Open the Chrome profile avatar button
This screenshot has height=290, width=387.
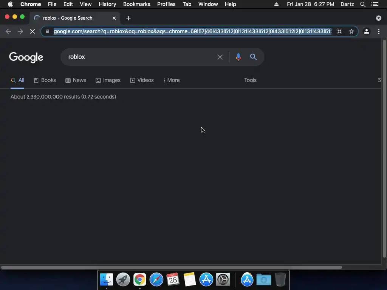point(367,31)
